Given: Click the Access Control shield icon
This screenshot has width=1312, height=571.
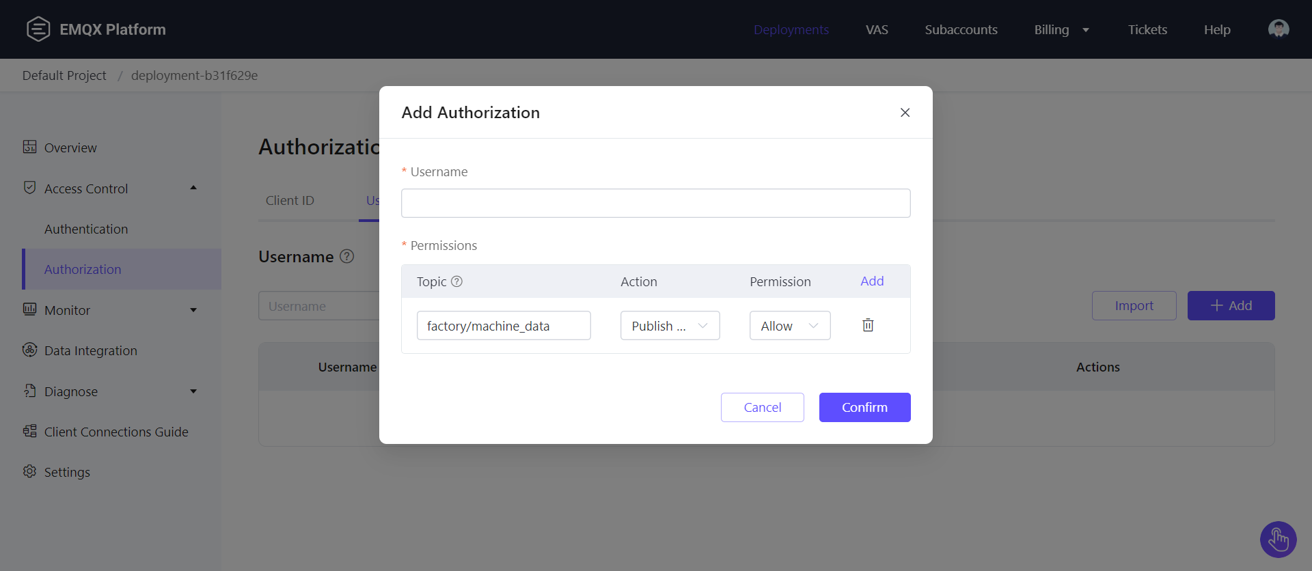Looking at the screenshot, I should [29, 187].
